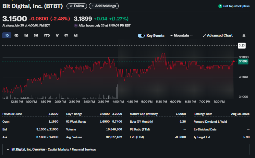
Task: Click the Capital Markets / Financial Services text
Action: pyautogui.click(x=72, y=150)
